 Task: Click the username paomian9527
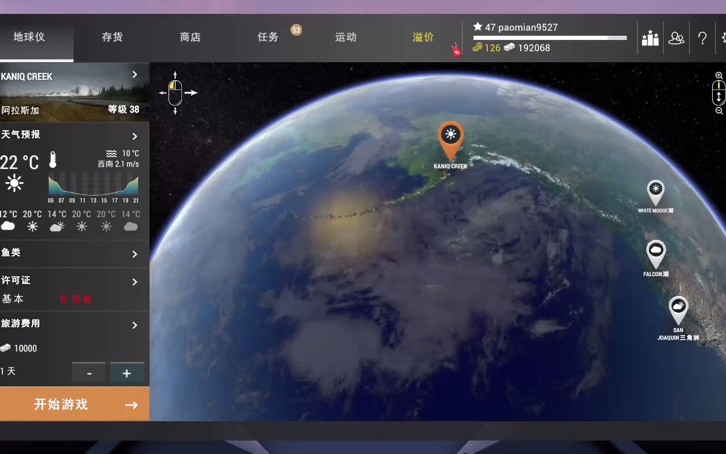coord(528,27)
